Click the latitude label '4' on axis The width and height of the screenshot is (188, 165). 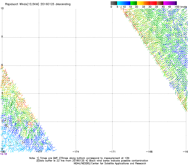coord(2,93)
